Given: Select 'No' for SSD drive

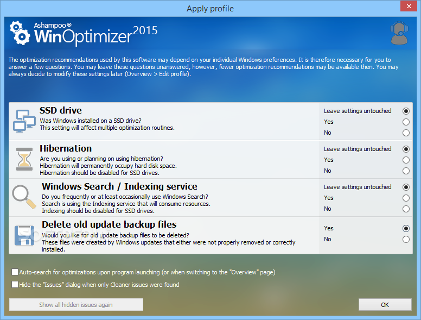Looking at the screenshot, I should click(x=406, y=133).
